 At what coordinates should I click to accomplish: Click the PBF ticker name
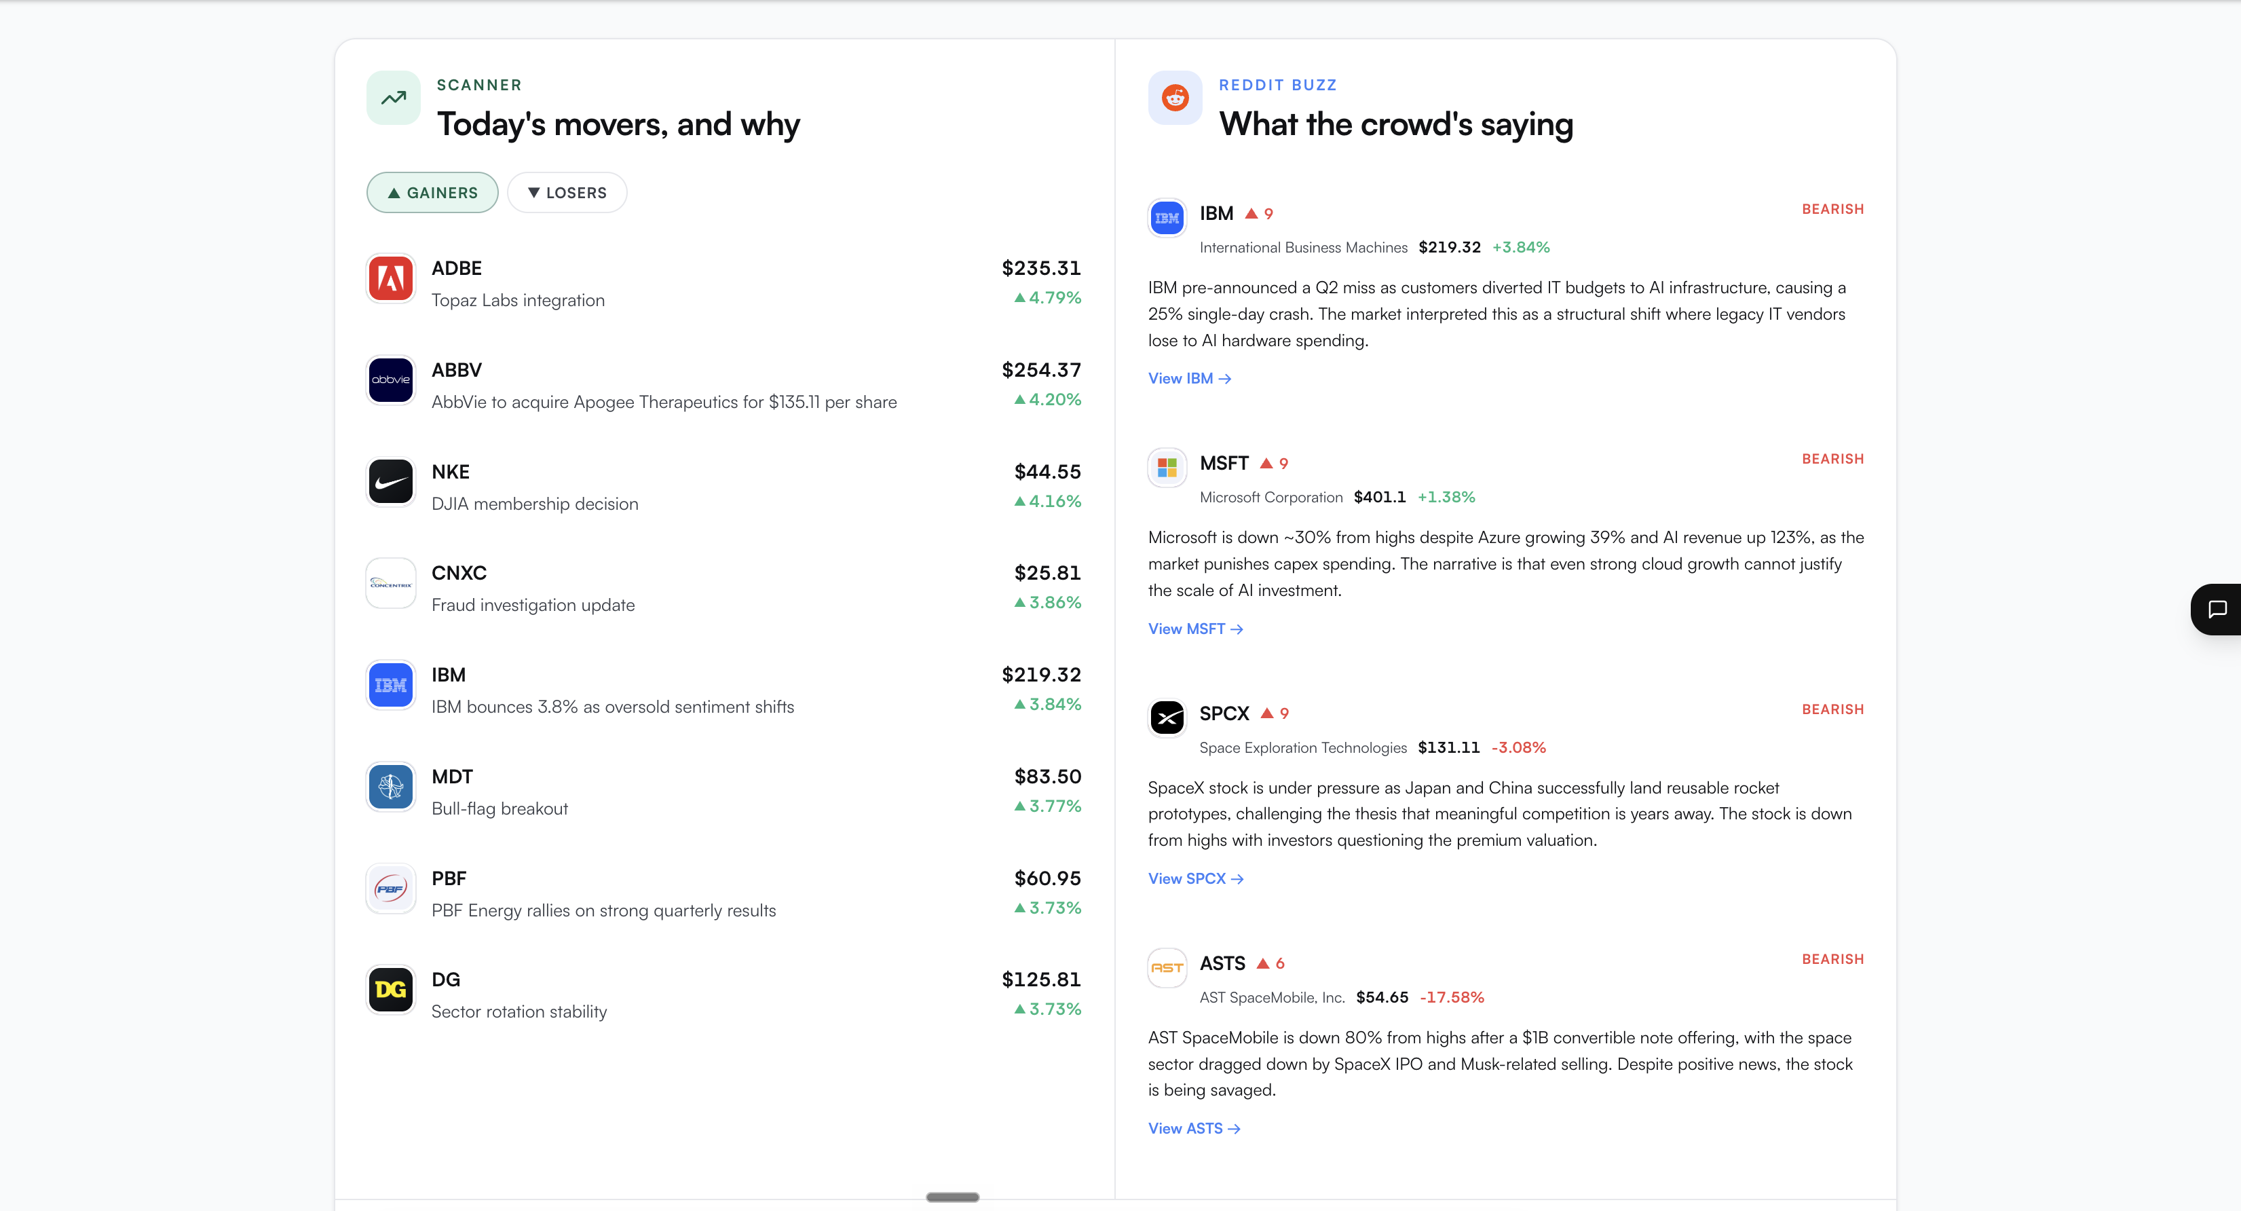(x=449, y=878)
